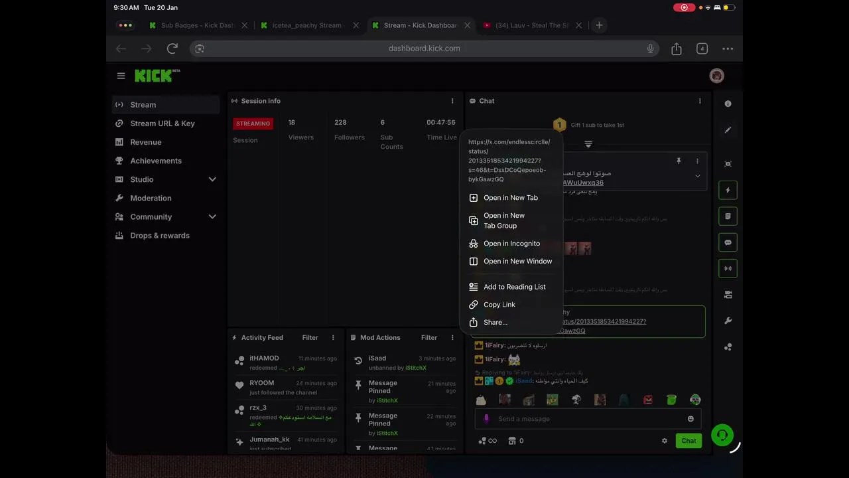Close the Sub Badges browser tab

coord(244,25)
